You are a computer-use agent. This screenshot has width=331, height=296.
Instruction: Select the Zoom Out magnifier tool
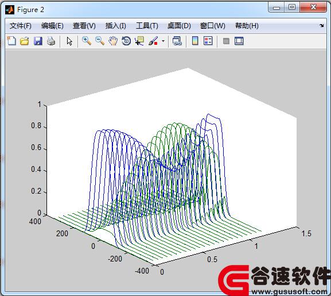pyautogui.click(x=100, y=41)
